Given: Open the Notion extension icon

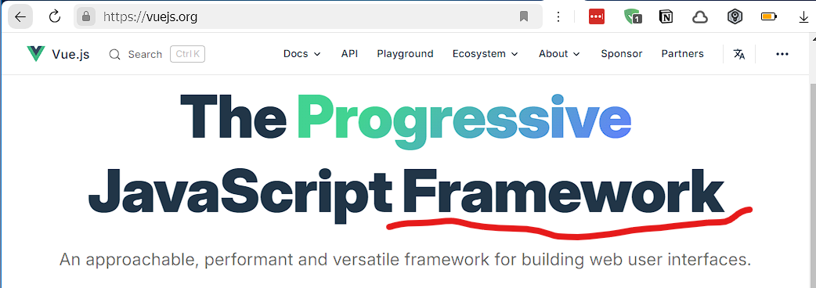Looking at the screenshot, I should pyautogui.click(x=666, y=17).
